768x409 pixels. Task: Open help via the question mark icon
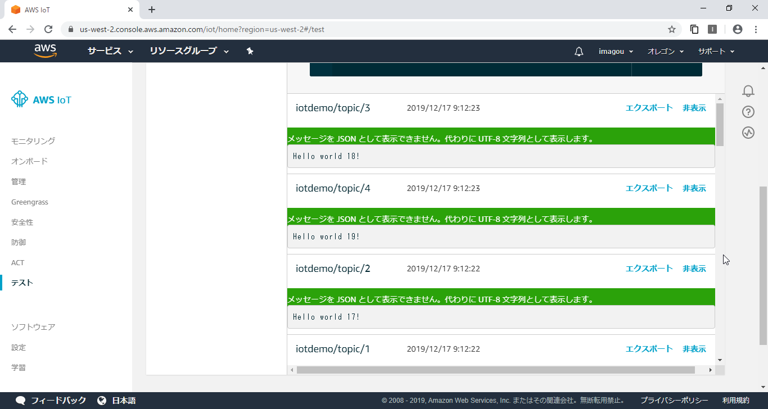[748, 112]
